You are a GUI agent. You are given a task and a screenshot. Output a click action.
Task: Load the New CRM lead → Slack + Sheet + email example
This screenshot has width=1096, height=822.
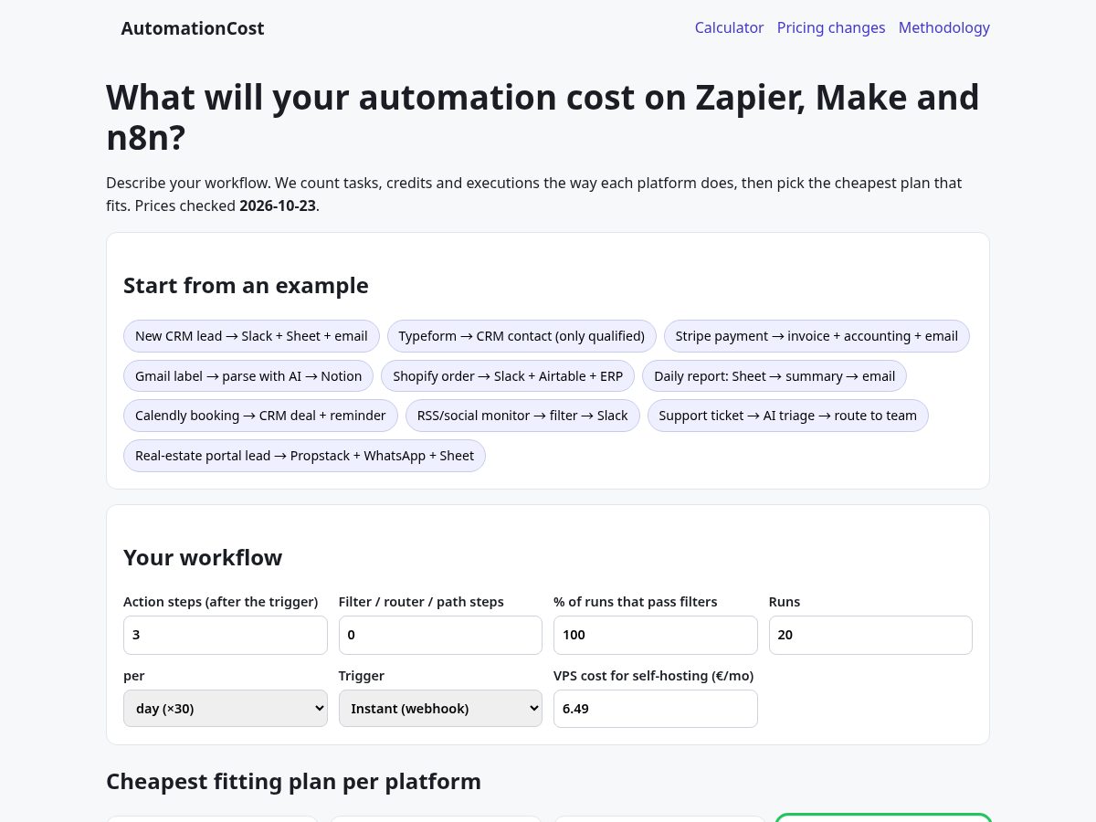(x=251, y=336)
